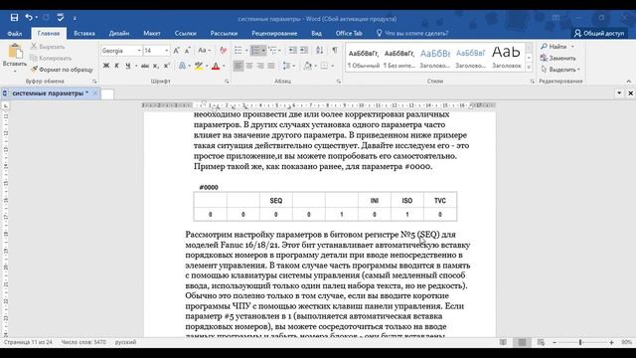
Task: Apply yellow text highlight color
Action: 199,66
